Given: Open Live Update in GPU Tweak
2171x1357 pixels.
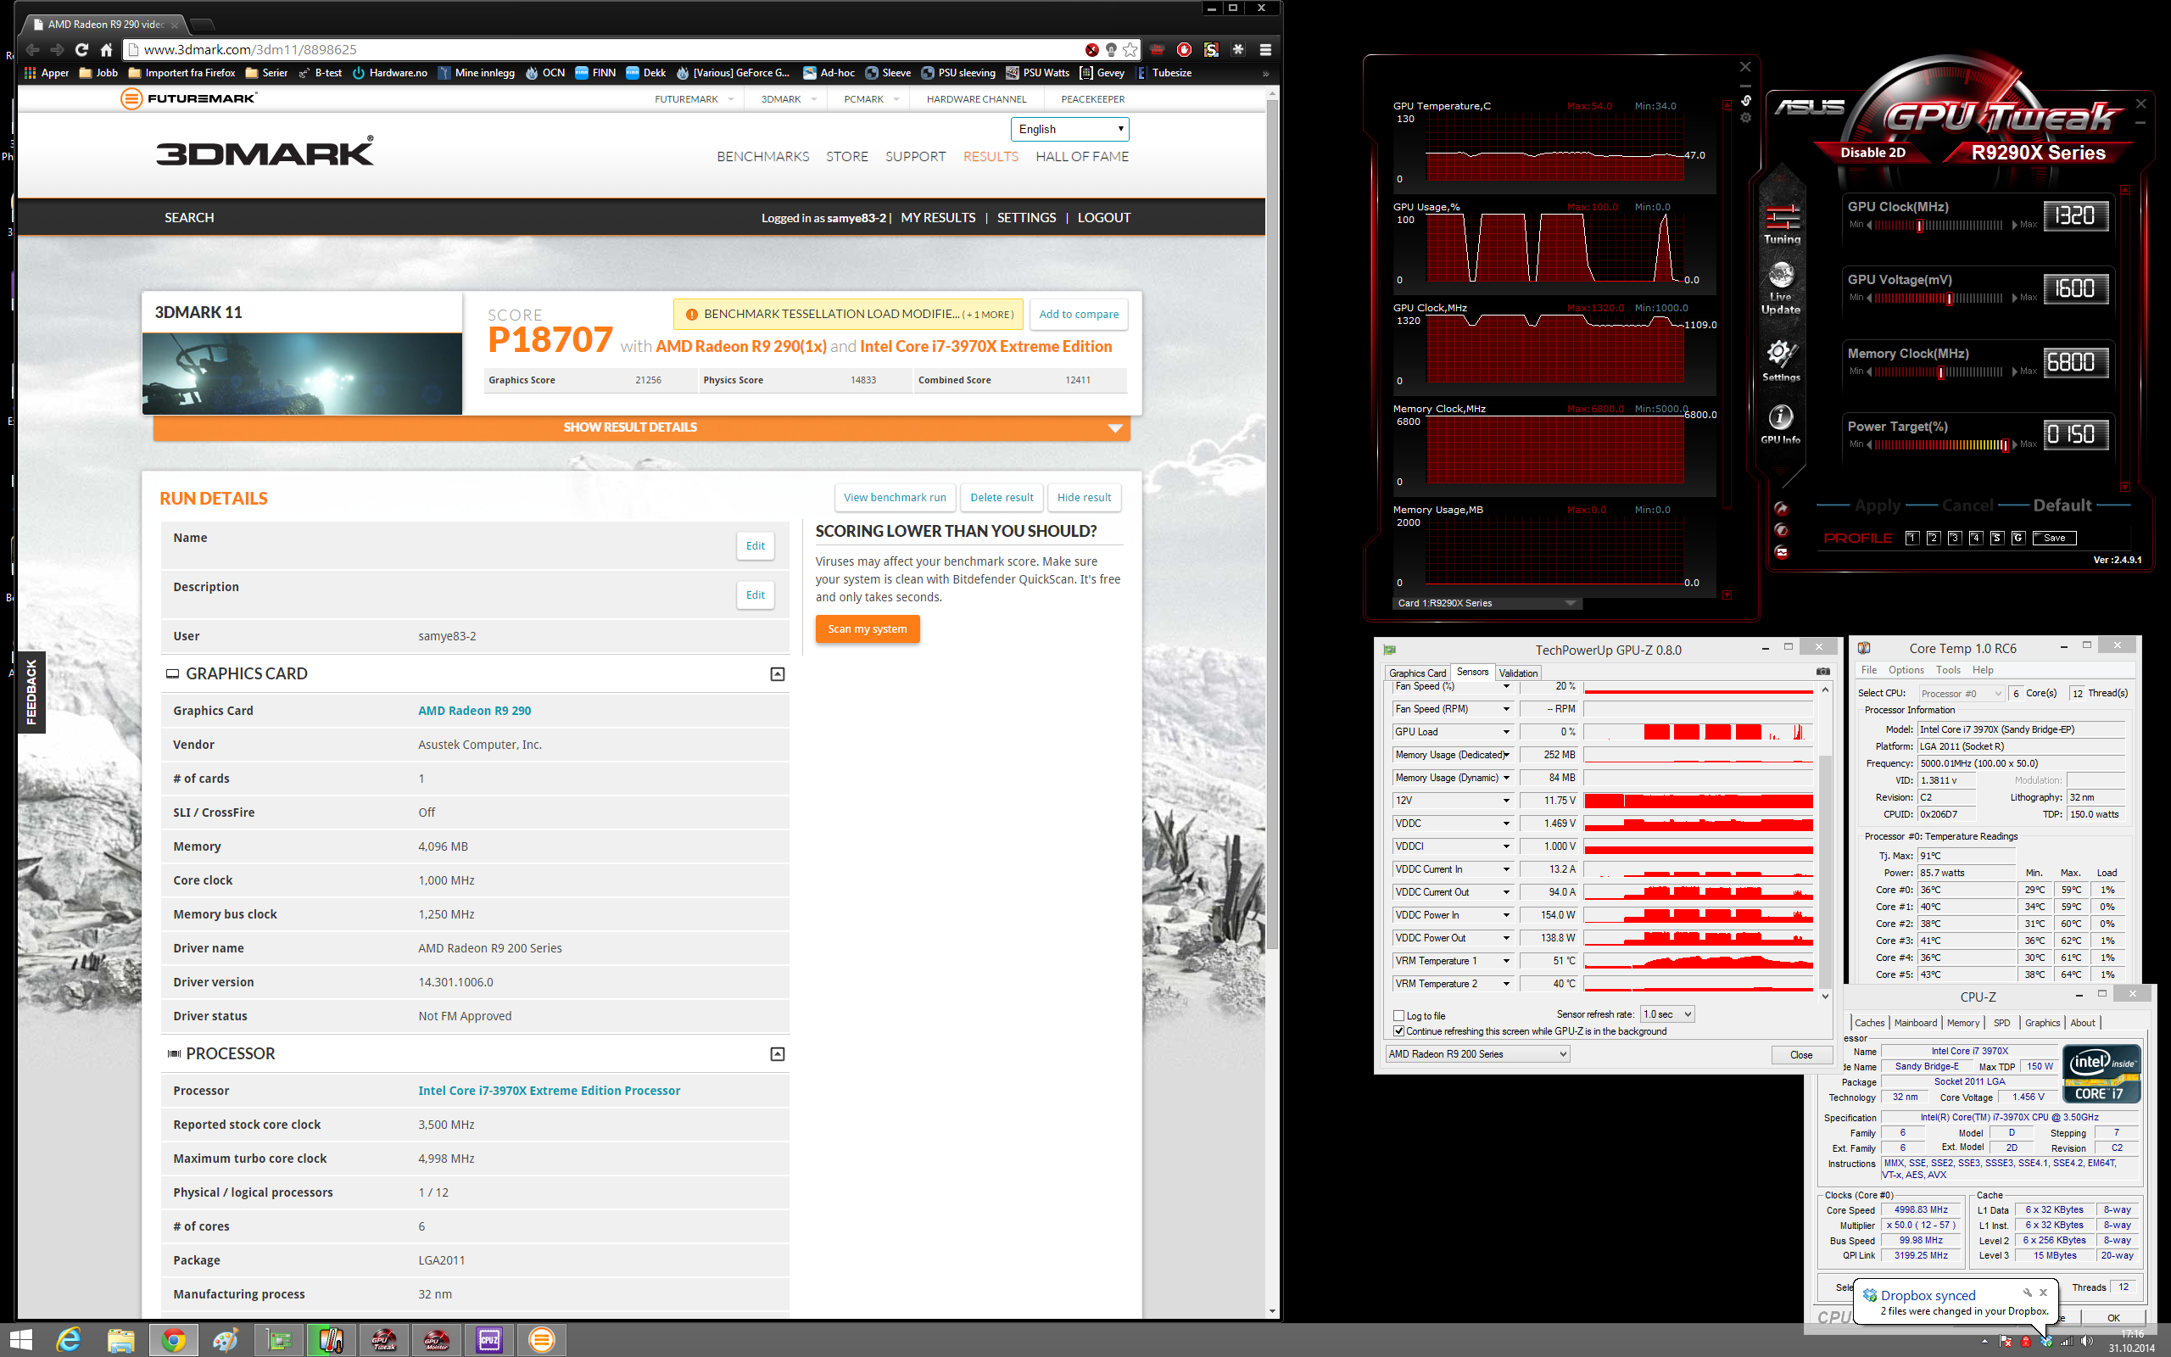Looking at the screenshot, I should [x=1781, y=288].
